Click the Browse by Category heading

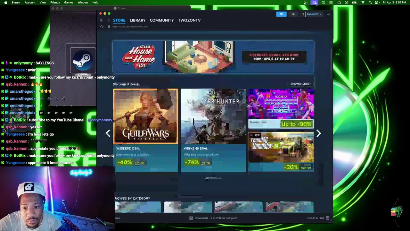(x=132, y=199)
